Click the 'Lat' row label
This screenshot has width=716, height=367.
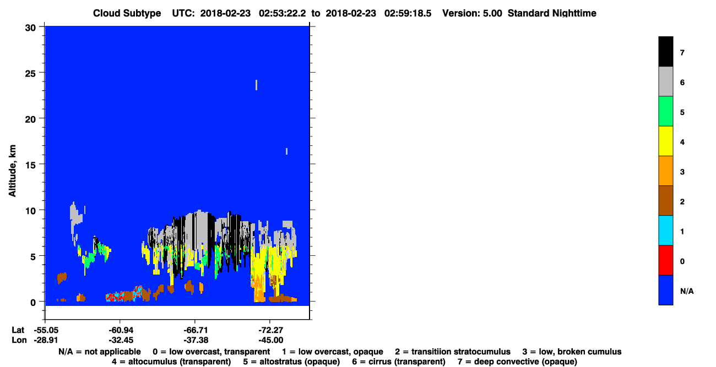tap(18, 330)
